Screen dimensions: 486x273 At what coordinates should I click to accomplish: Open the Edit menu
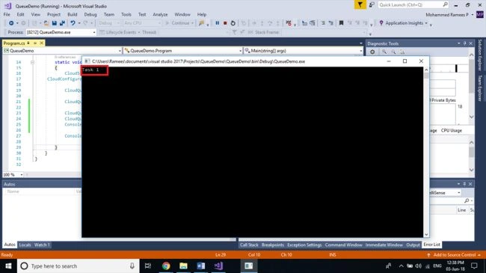[20, 14]
